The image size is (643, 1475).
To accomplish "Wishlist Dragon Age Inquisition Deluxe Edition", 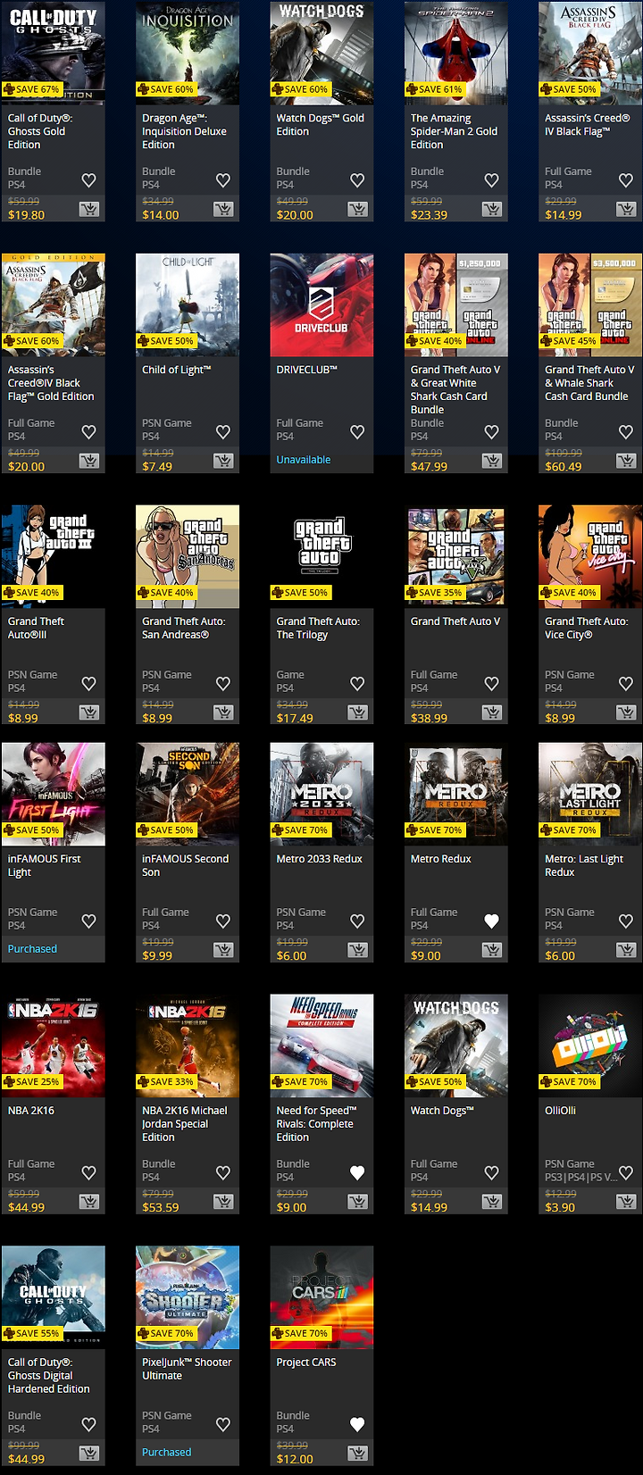I will [223, 180].
